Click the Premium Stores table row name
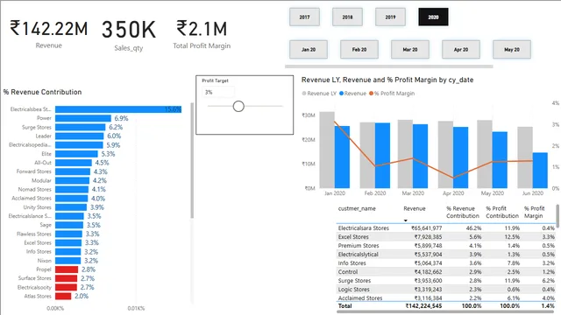 [359, 246]
